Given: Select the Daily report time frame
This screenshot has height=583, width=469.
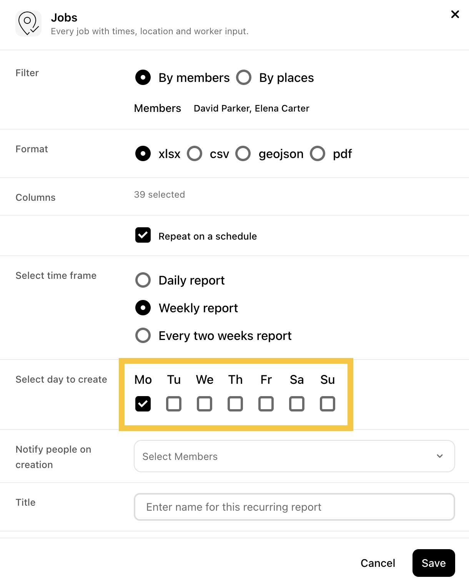Looking at the screenshot, I should 143,280.
